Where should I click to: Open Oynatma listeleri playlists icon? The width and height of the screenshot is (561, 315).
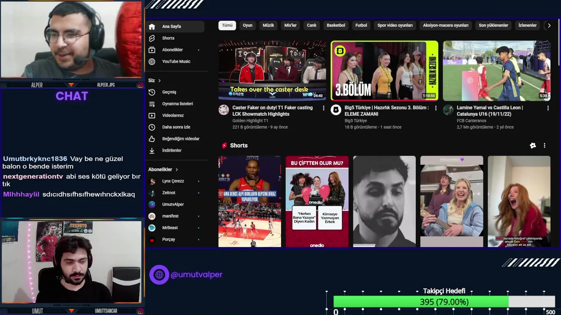point(152,104)
